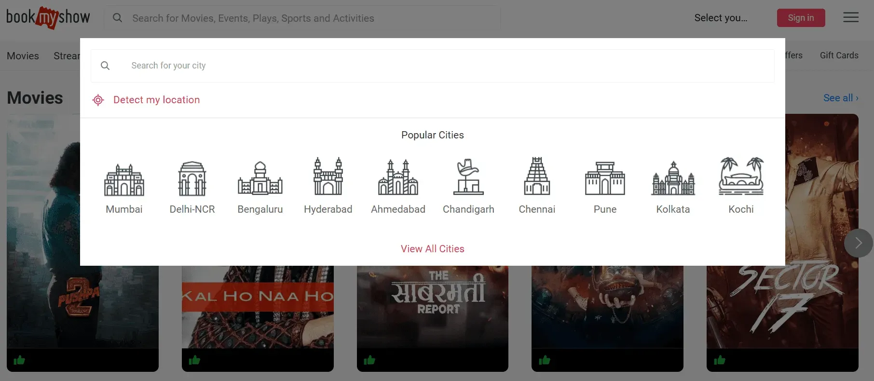
Task: Click the Sign in button
Action: [x=801, y=18]
